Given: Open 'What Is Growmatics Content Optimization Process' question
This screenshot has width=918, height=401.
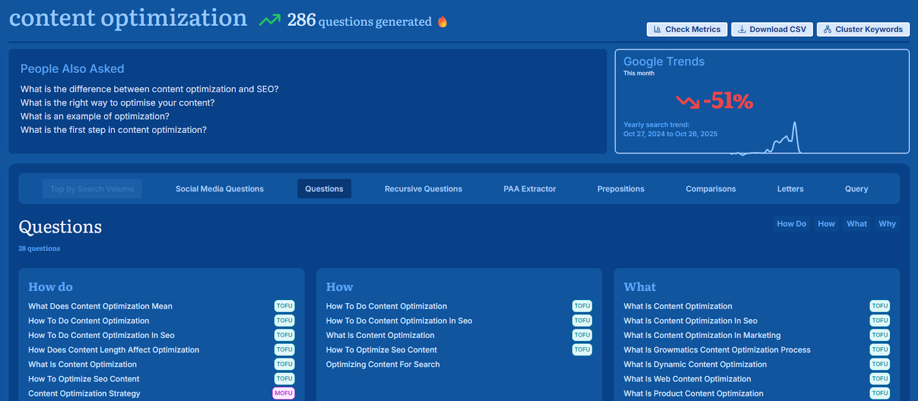Looking at the screenshot, I should (x=717, y=350).
